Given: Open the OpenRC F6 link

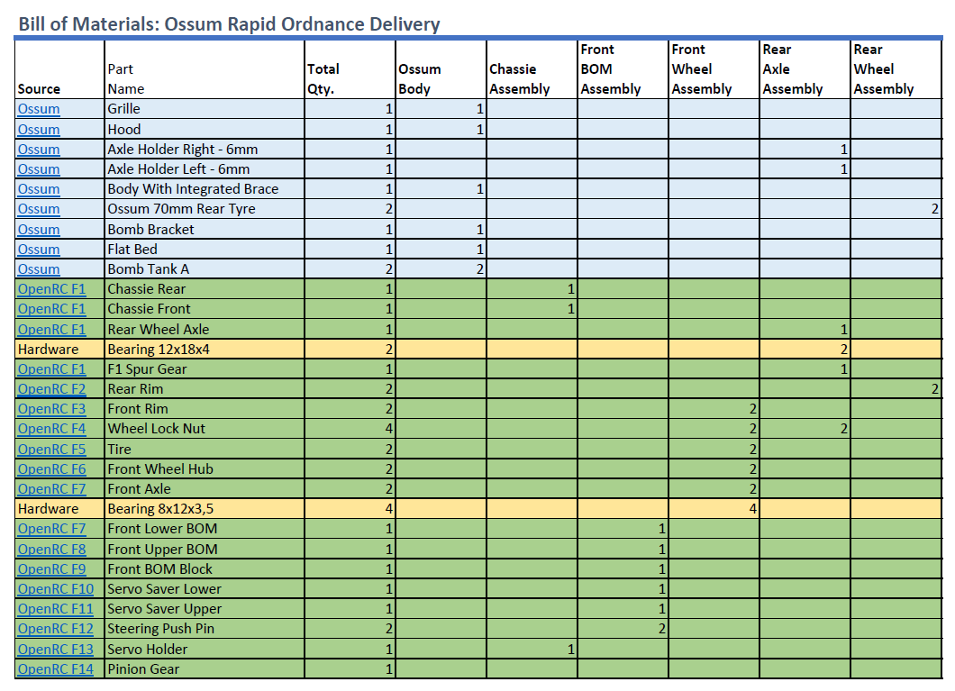Looking at the screenshot, I should point(51,469).
